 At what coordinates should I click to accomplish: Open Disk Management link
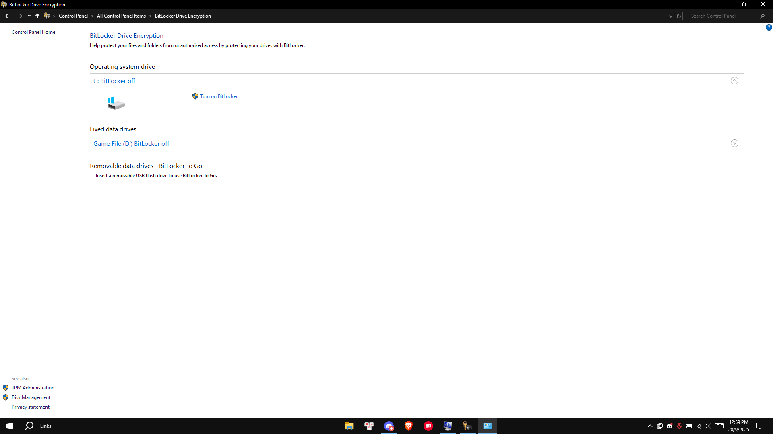(31, 397)
